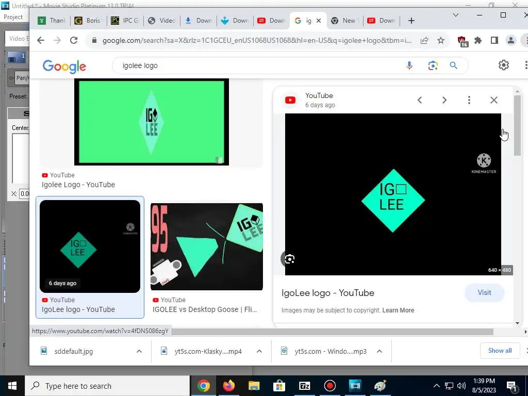The image size is (528, 396).
Task: Close the active igolee Google tab
Action: [x=319, y=21]
